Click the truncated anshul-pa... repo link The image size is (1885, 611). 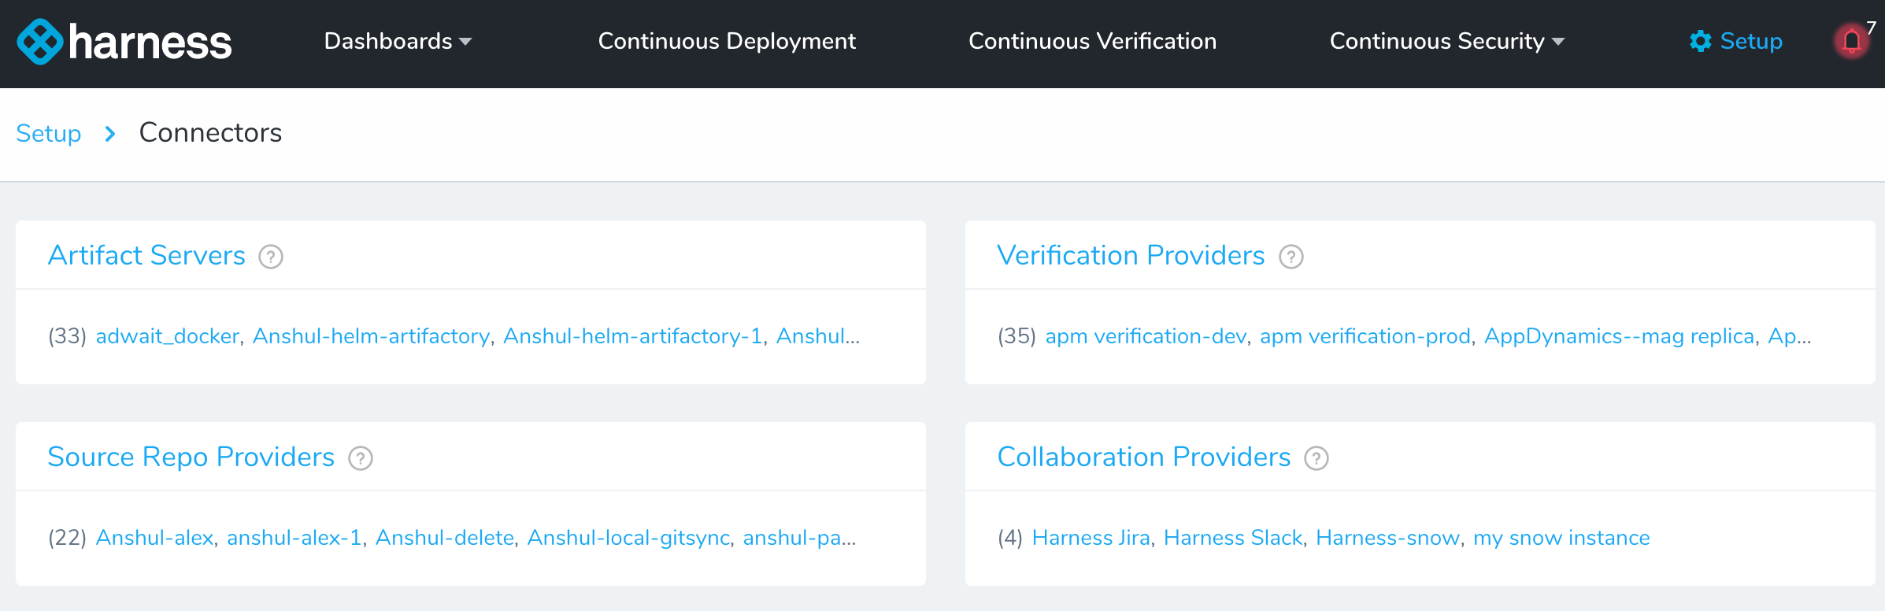(x=799, y=538)
